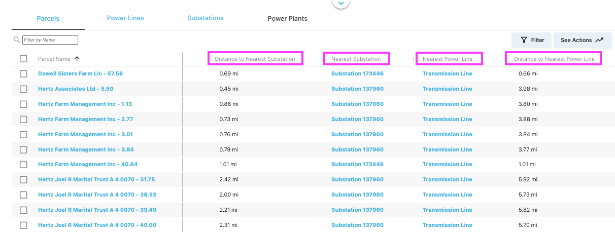This screenshot has width=615, height=232.
Task: Check Hertz Farm Management Inc - 3.84 row
Action: [23, 150]
